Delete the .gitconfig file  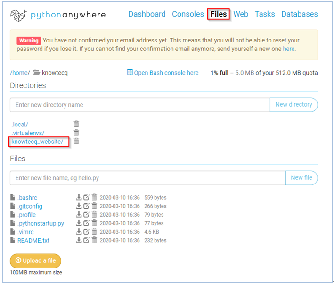click(94, 206)
